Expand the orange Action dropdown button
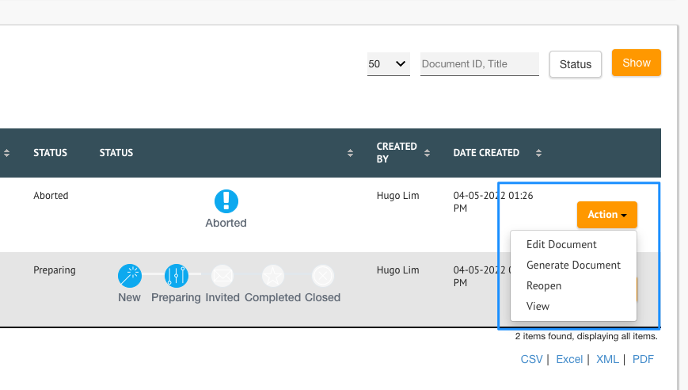This screenshot has height=390, width=688. click(606, 215)
